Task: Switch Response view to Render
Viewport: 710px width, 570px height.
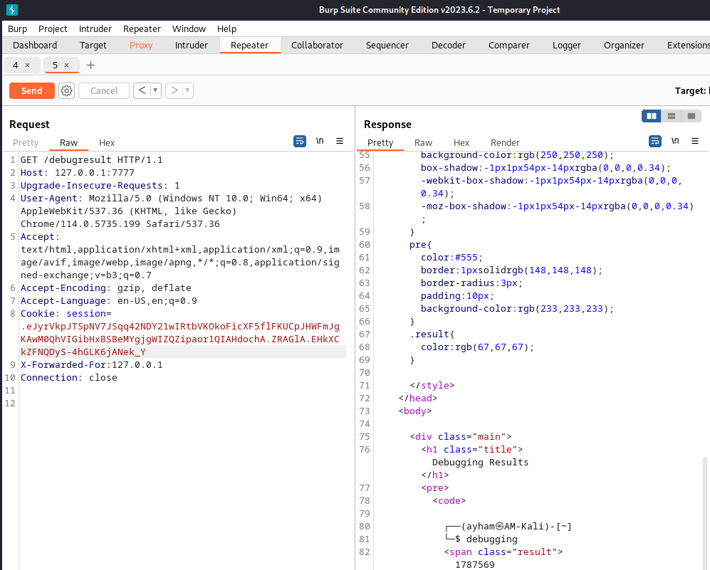Action: (x=505, y=142)
